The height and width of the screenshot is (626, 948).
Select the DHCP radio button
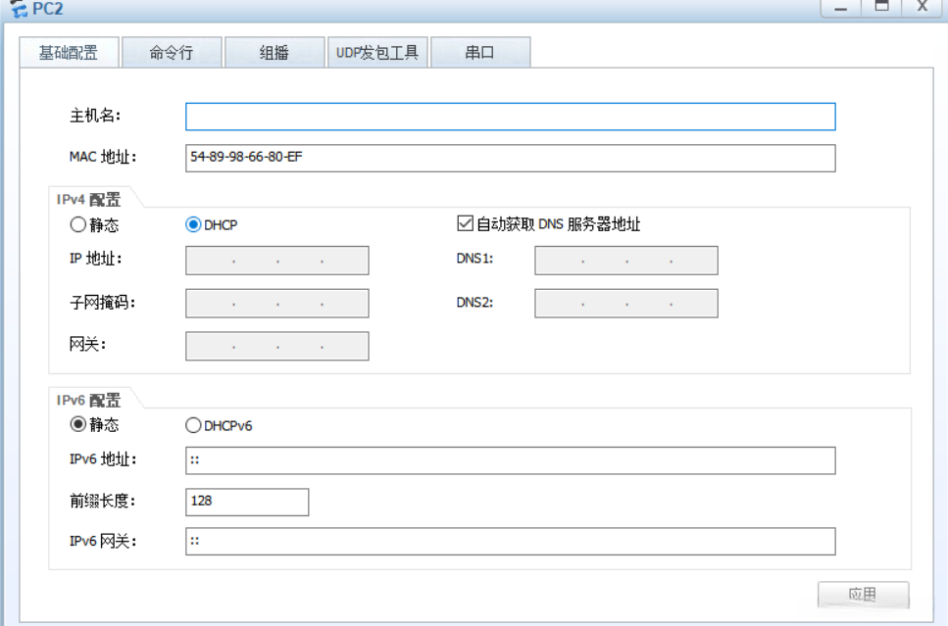[x=193, y=224]
